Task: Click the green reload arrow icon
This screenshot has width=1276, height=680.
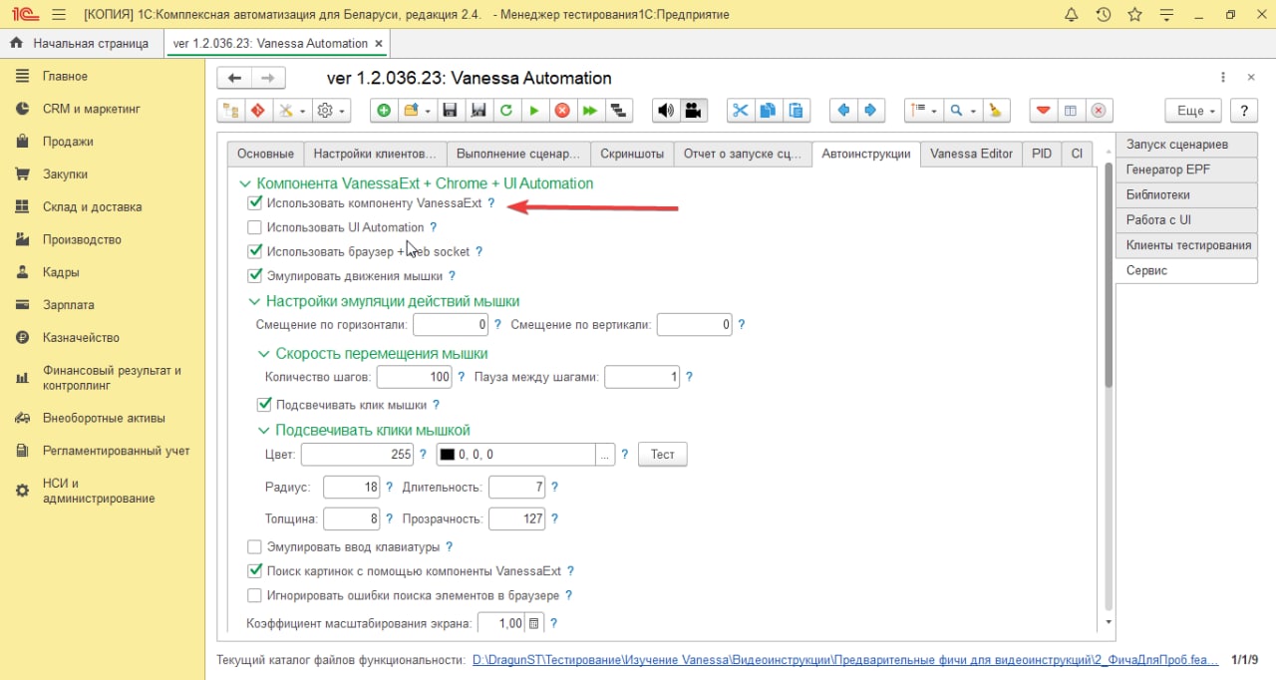Action: tap(506, 111)
